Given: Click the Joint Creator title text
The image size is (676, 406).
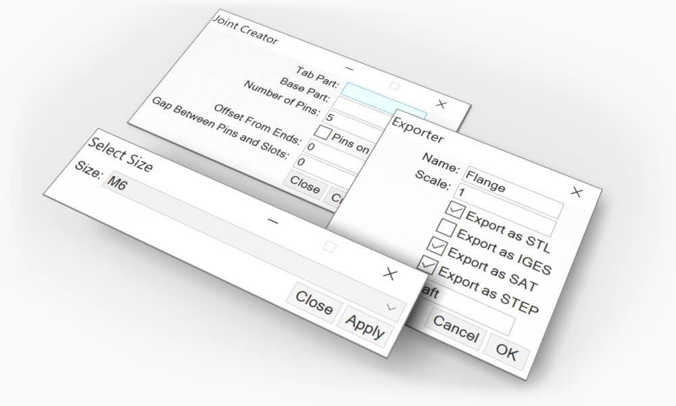Looking at the screenshot, I should tap(245, 29).
